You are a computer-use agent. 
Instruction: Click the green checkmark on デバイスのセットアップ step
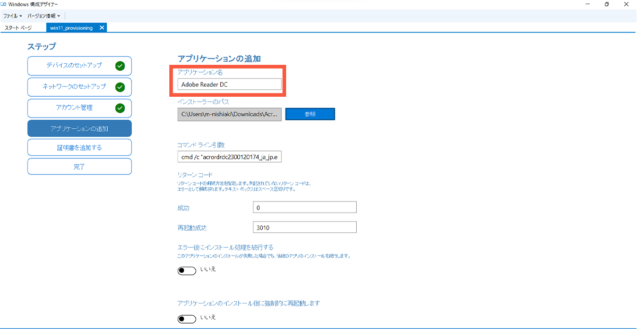[x=120, y=65]
